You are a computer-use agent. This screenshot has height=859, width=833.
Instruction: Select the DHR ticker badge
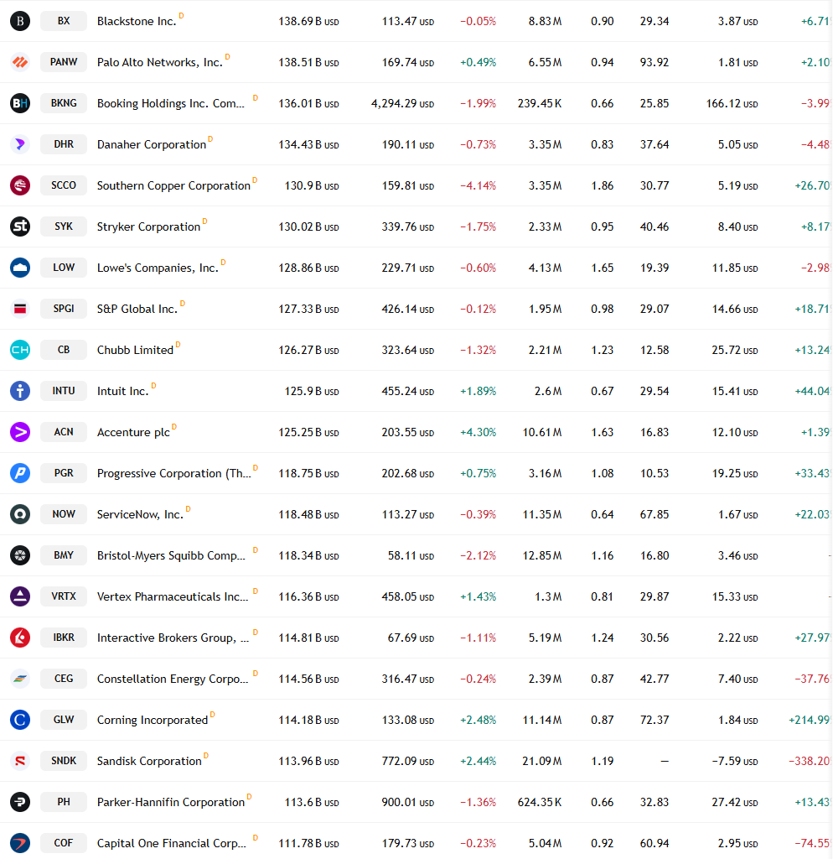tap(64, 144)
